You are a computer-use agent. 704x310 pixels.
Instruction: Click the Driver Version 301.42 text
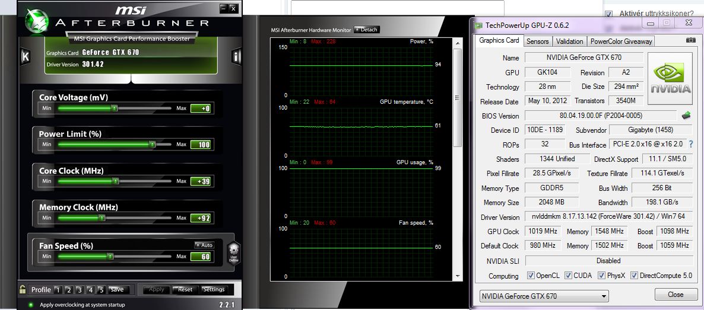pyautogui.click(x=93, y=64)
